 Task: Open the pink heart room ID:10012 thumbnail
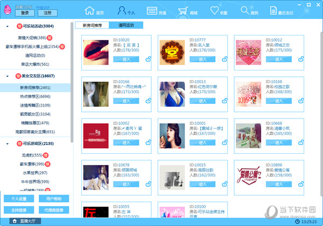tap(248, 53)
